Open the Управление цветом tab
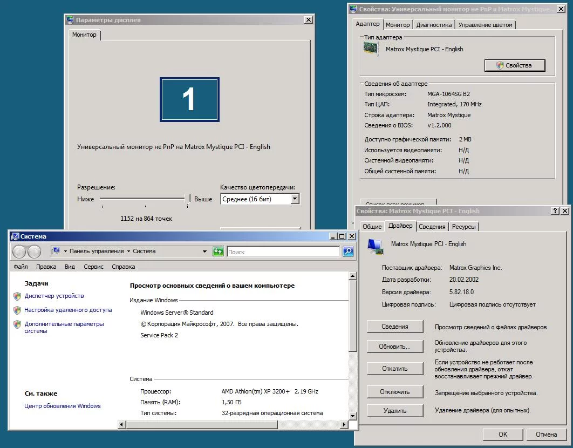Image resolution: width=573 pixels, height=448 pixels. tap(485, 25)
